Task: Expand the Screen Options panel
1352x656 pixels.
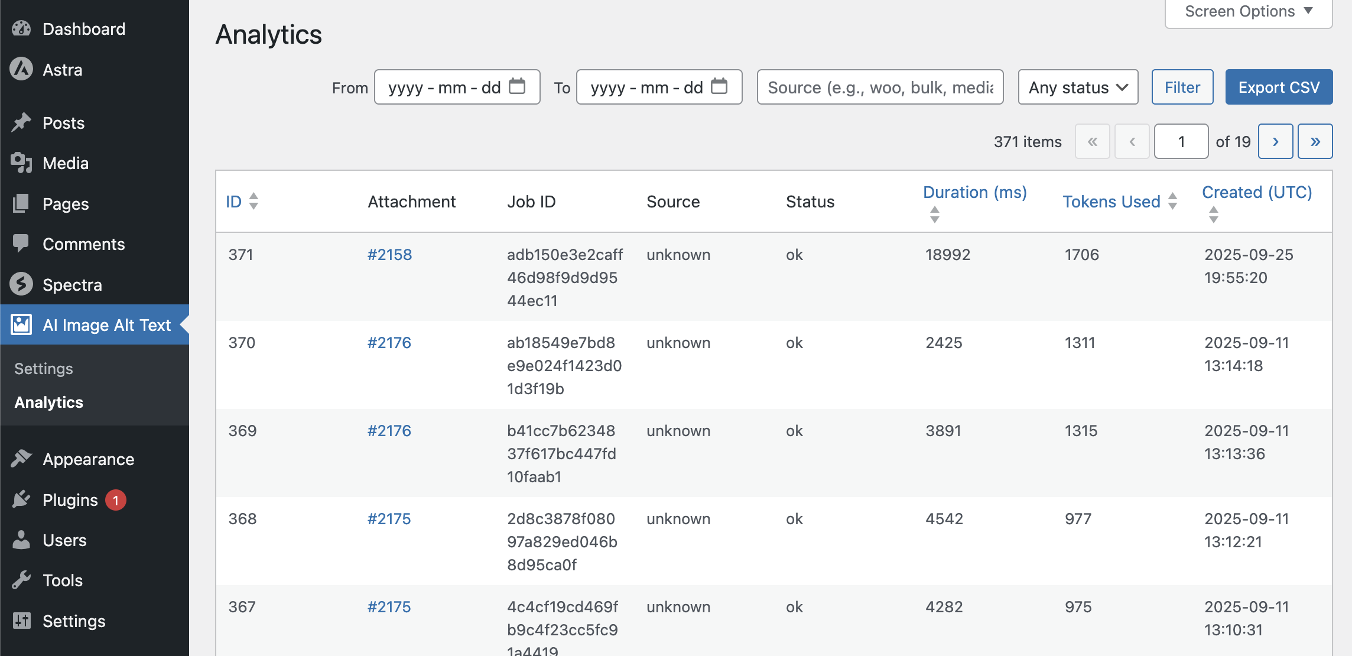Action: pyautogui.click(x=1248, y=12)
